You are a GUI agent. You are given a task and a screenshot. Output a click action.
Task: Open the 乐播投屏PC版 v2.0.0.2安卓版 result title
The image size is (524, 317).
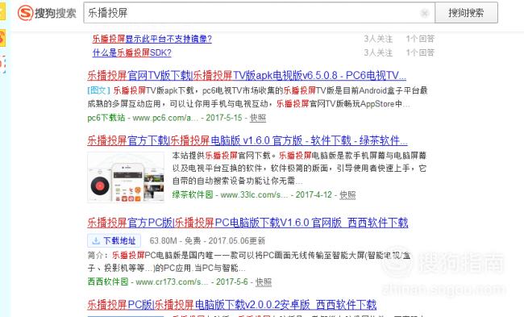(232, 305)
